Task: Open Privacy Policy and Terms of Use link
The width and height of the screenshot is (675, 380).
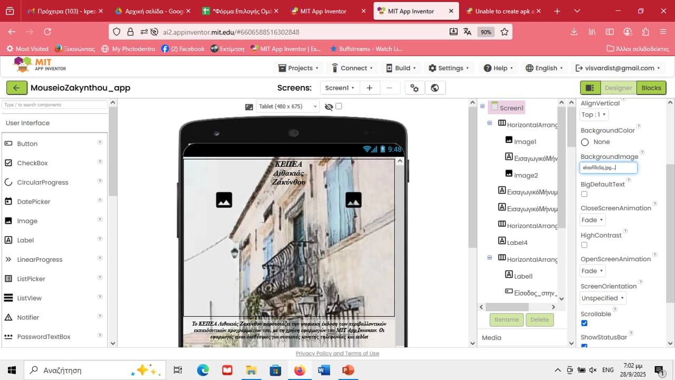Action: pos(337,354)
